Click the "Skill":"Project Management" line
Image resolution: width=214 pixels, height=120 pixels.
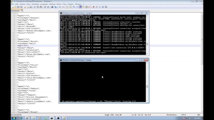32,97
